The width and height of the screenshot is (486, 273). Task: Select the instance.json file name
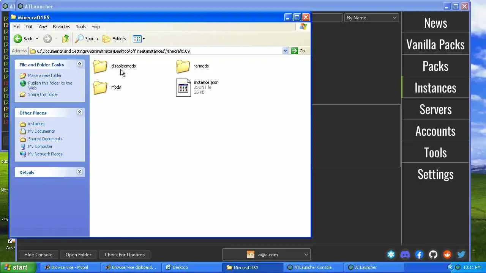point(206,82)
